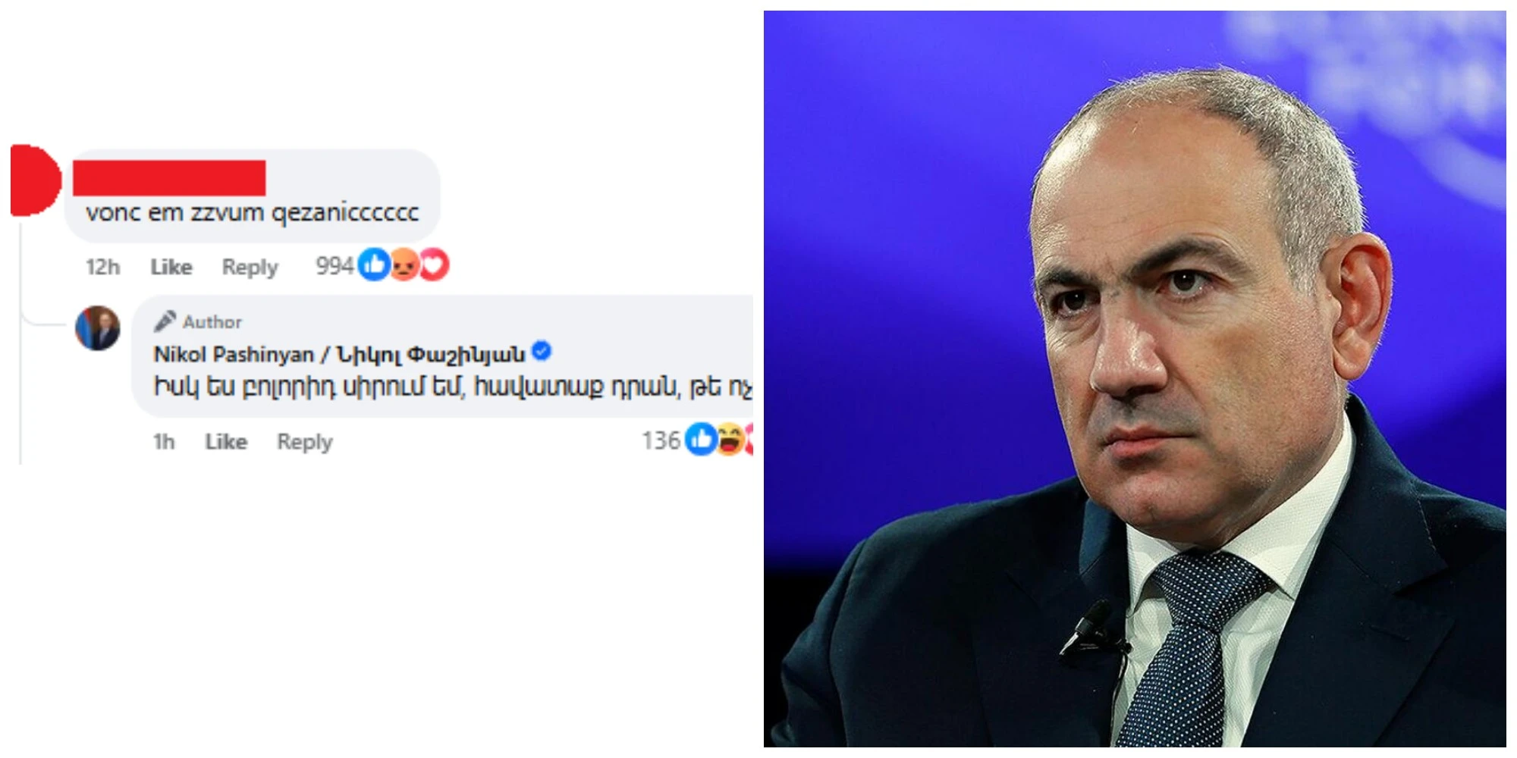Click the laughing haha reaction icon
The image size is (1517, 758).
pos(730,440)
